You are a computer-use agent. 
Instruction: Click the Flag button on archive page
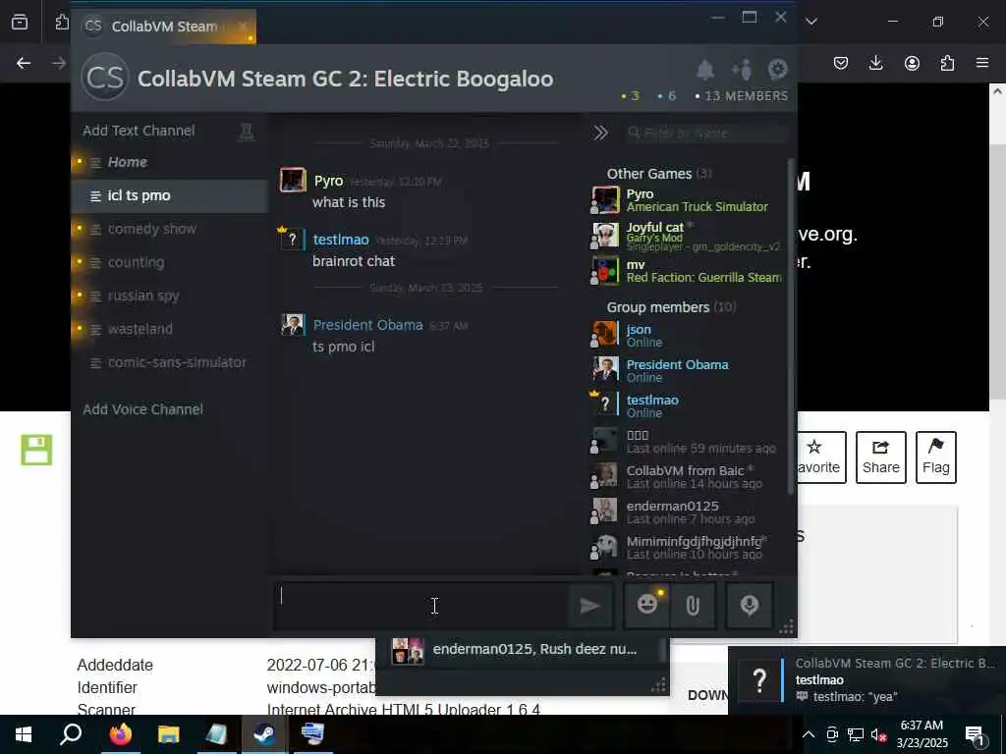pyautogui.click(x=936, y=458)
